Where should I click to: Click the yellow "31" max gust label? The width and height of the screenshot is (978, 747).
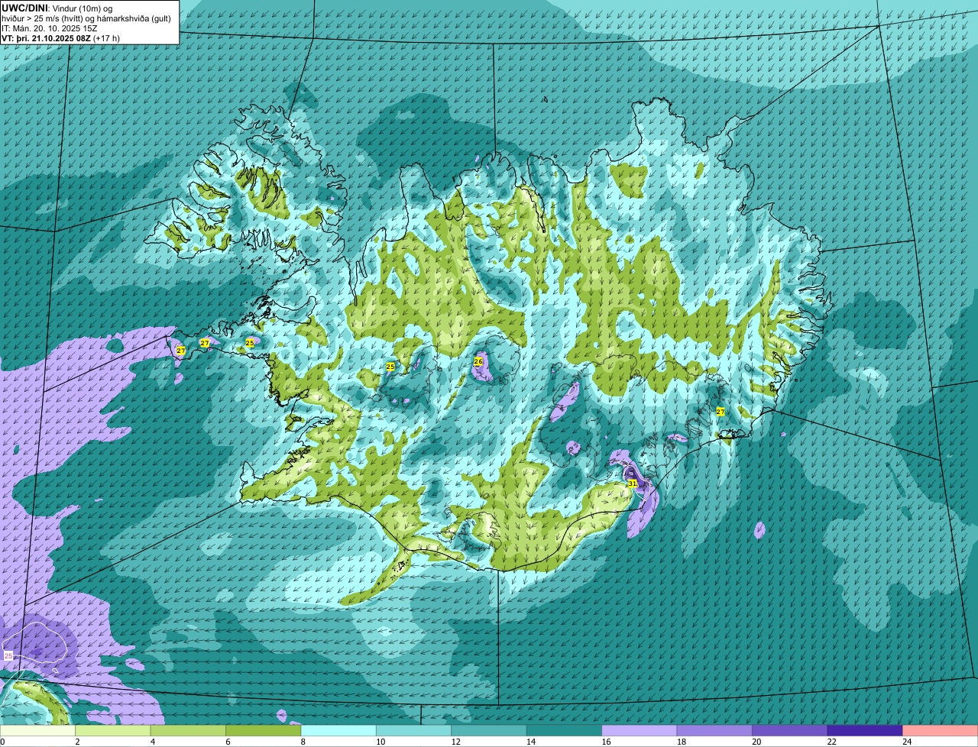pos(633,483)
